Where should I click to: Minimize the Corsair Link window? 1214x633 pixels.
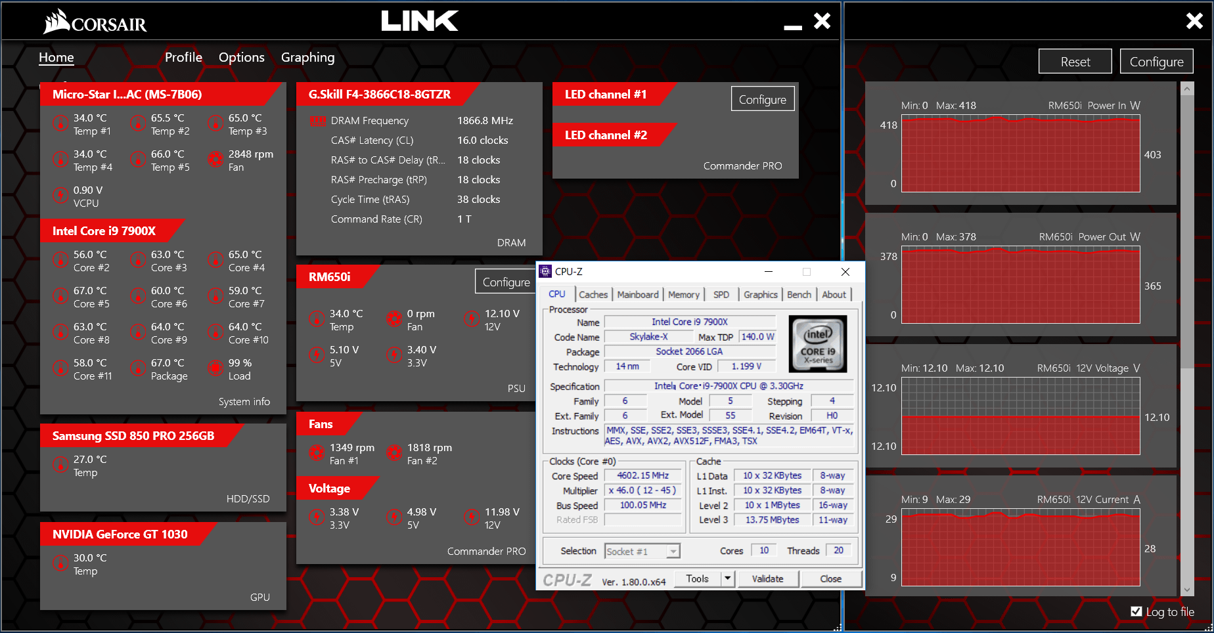click(793, 27)
